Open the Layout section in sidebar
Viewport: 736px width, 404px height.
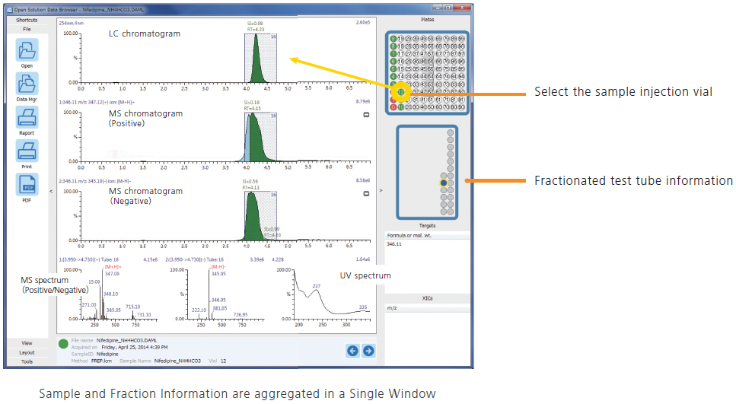pos(27,352)
